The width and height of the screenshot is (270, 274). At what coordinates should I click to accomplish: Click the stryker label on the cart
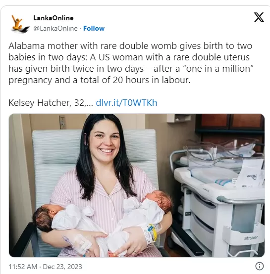(x=251, y=238)
